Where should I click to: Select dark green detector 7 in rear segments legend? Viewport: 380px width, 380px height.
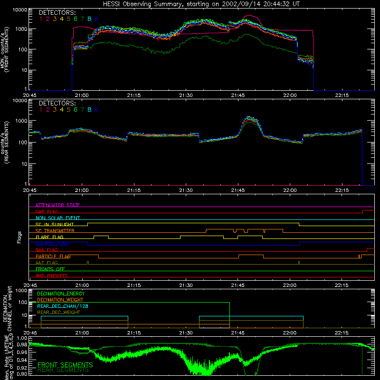pyautogui.click(x=82, y=110)
